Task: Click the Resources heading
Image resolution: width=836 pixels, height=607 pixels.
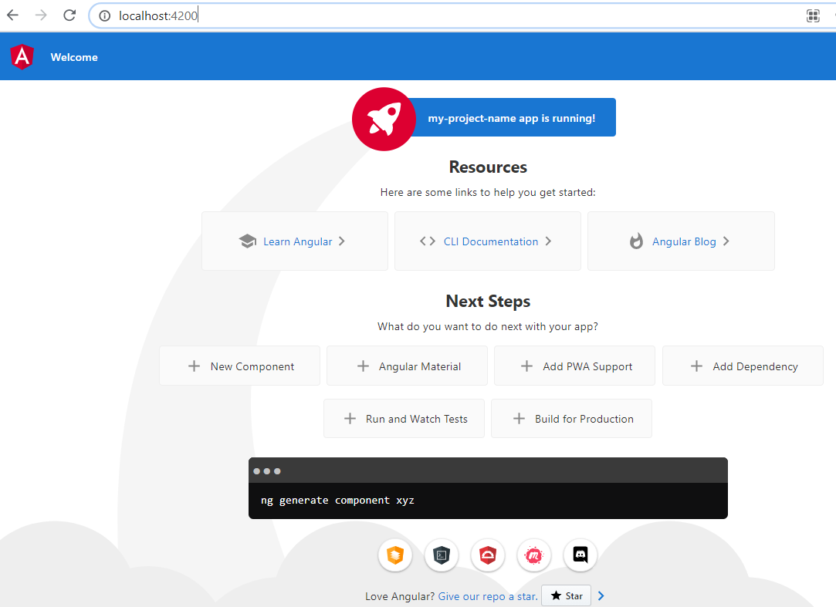Action: 488,167
